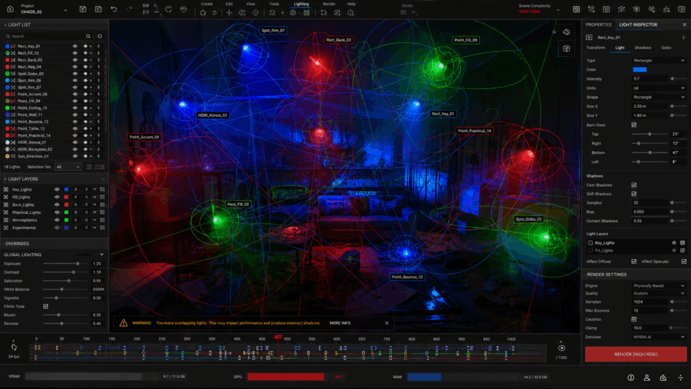The width and height of the screenshot is (691, 389).
Task: Click the home icon beside Project
Action: (x=10, y=9)
